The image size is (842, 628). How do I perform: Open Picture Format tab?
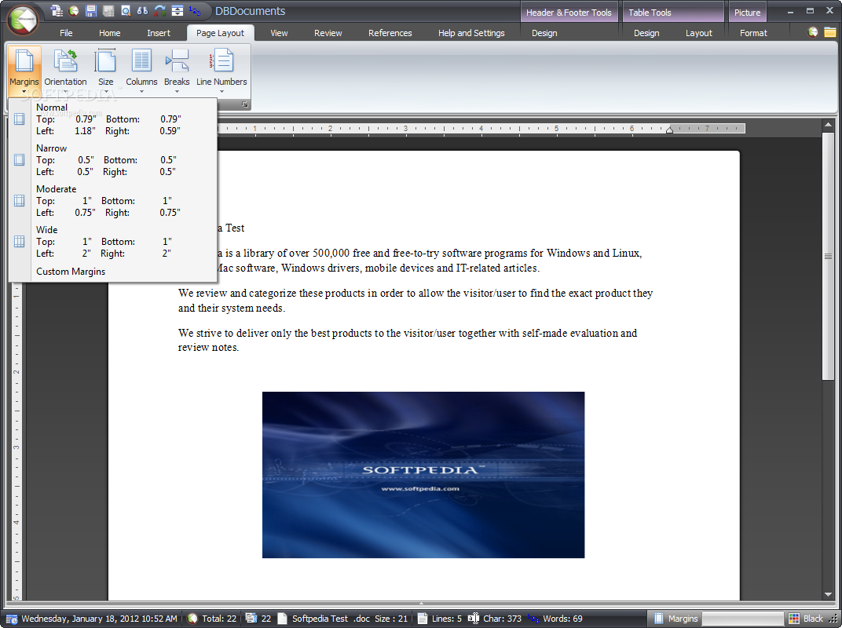(753, 33)
